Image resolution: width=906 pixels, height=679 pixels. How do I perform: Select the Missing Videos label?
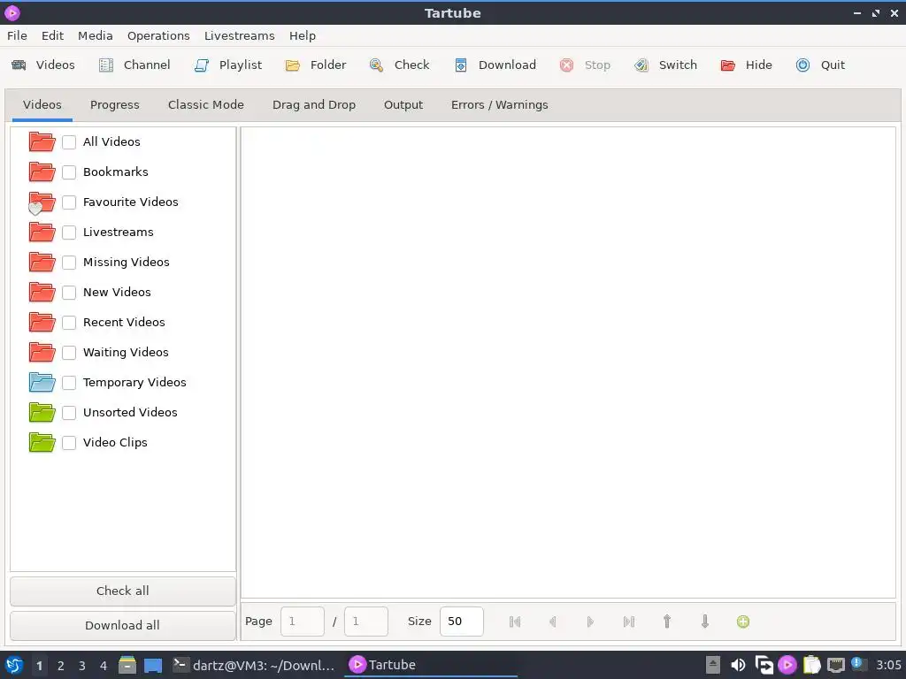(x=127, y=262)
